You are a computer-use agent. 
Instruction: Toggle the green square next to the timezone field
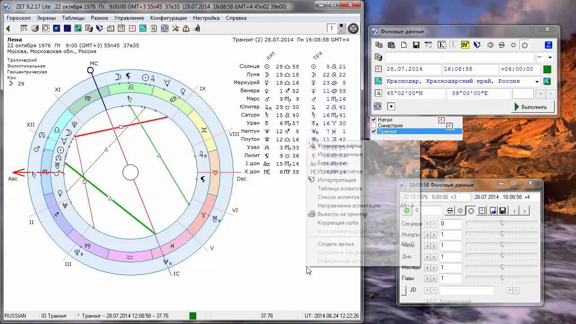pos(547,69)
